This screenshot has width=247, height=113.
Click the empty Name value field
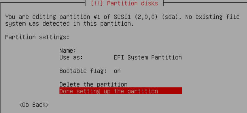click(x=148, y=51)
